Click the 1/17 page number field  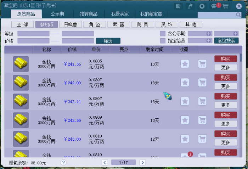pos(123,162)
